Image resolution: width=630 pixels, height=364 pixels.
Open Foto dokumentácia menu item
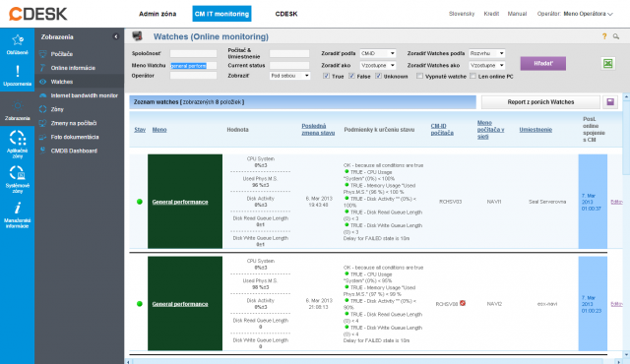(x=75, y=137)
